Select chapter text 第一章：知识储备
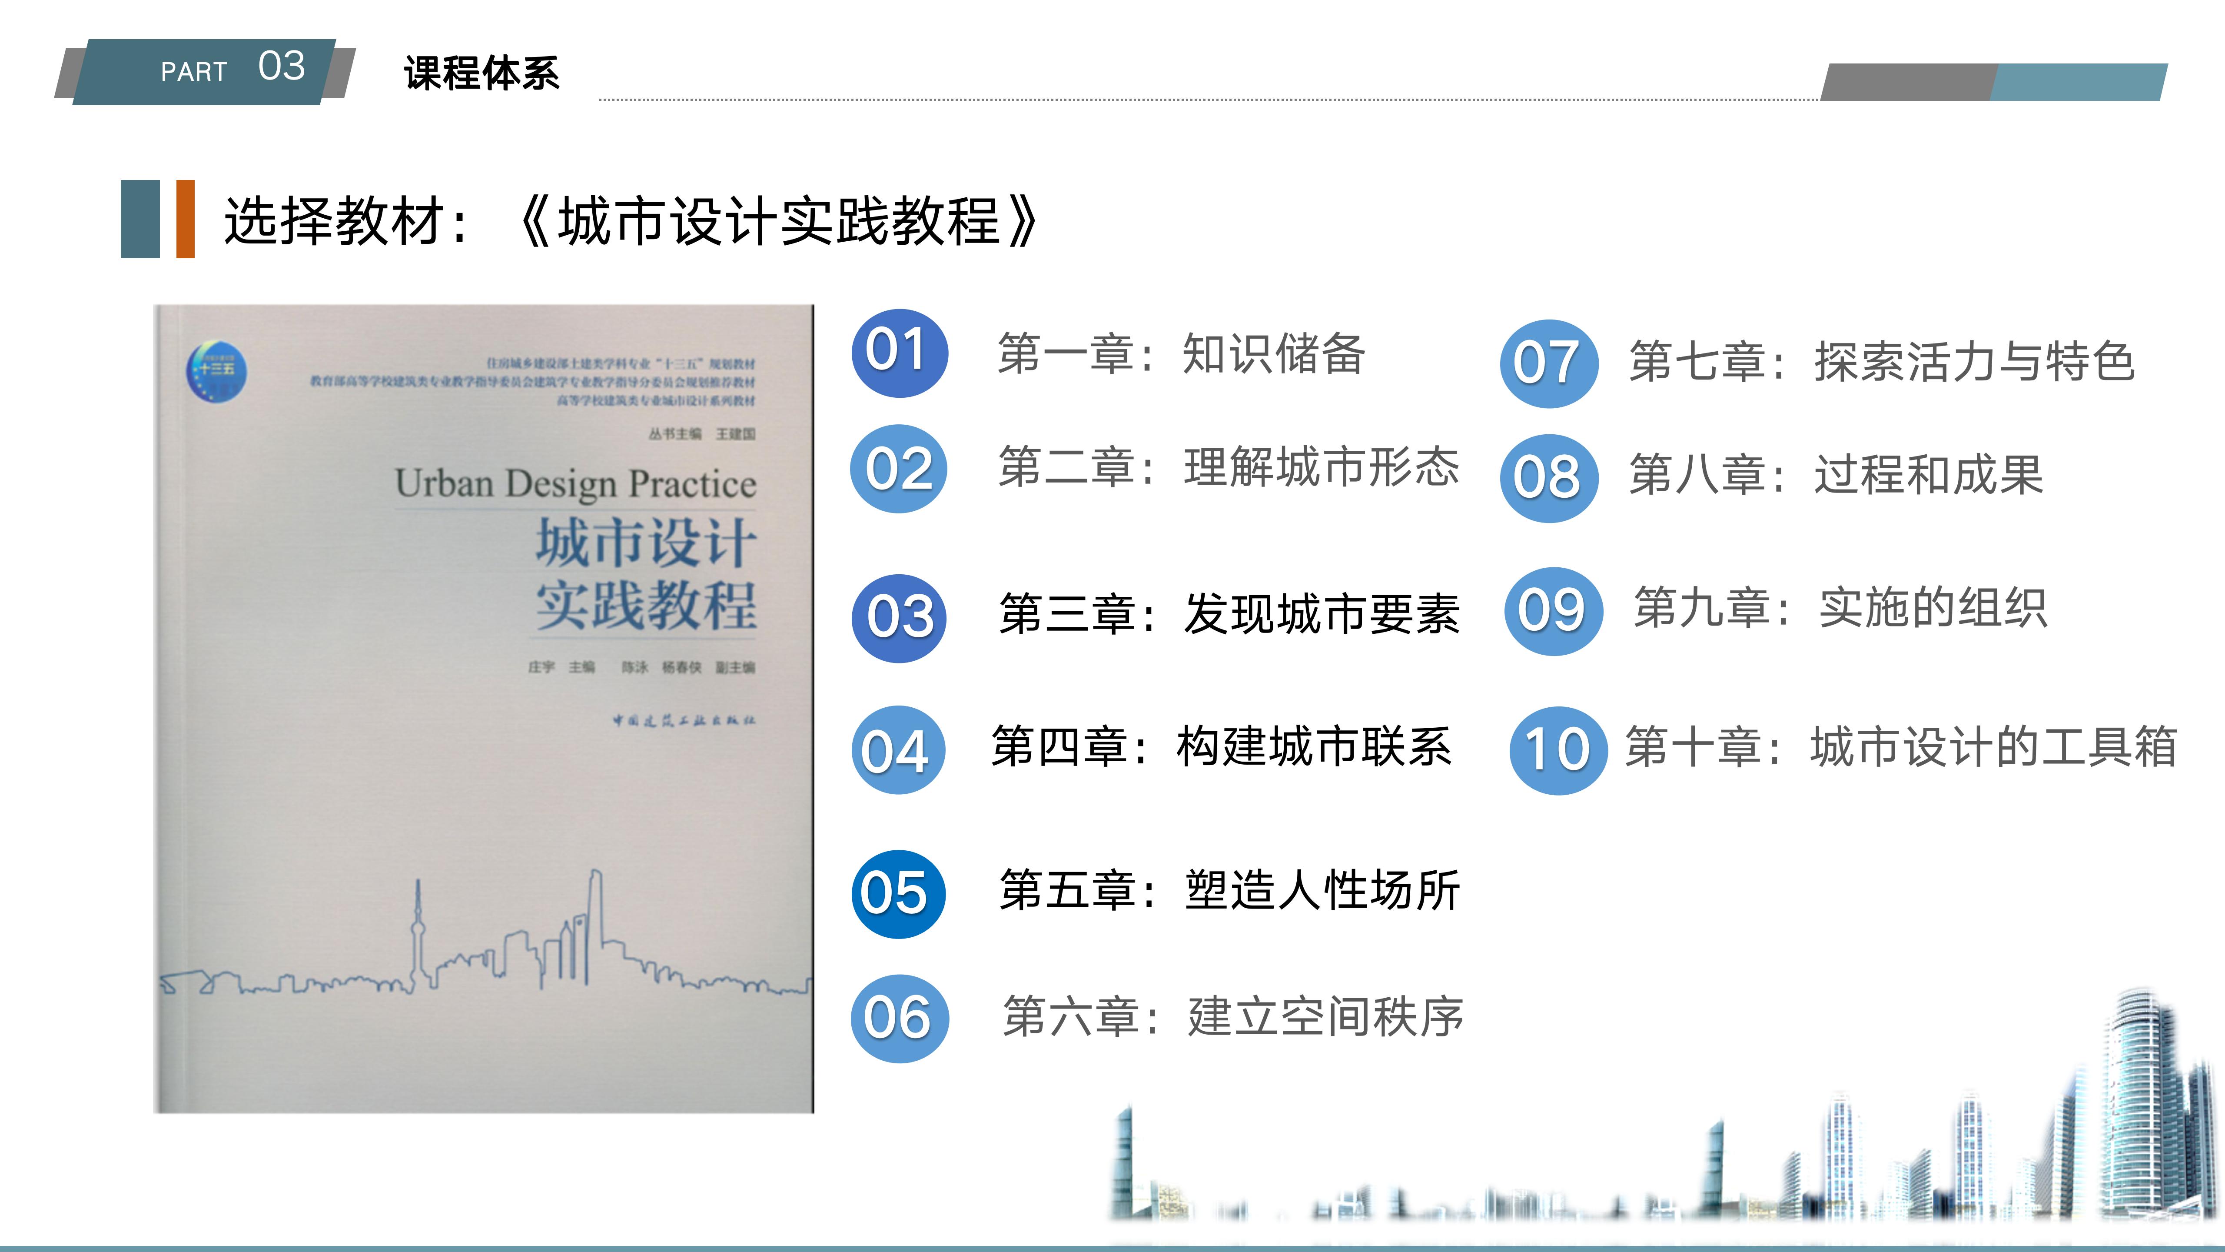 point(1181,353)
